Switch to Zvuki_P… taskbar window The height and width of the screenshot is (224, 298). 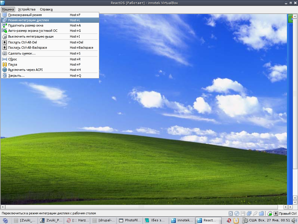51,220
